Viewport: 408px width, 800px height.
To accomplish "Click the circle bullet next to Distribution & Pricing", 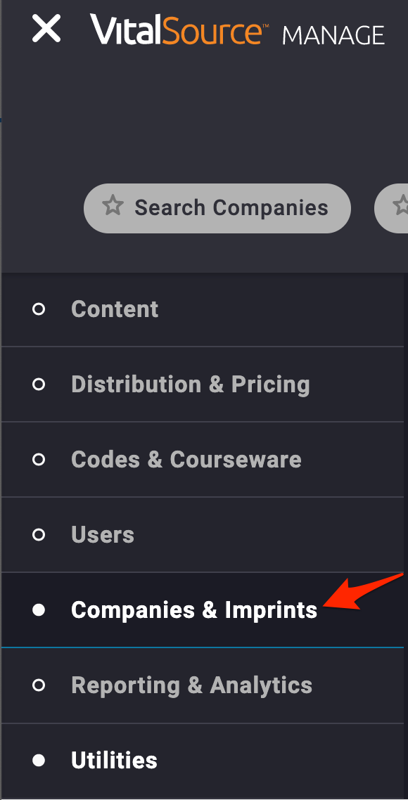I will pyautogui.click(x=38, y=385).
